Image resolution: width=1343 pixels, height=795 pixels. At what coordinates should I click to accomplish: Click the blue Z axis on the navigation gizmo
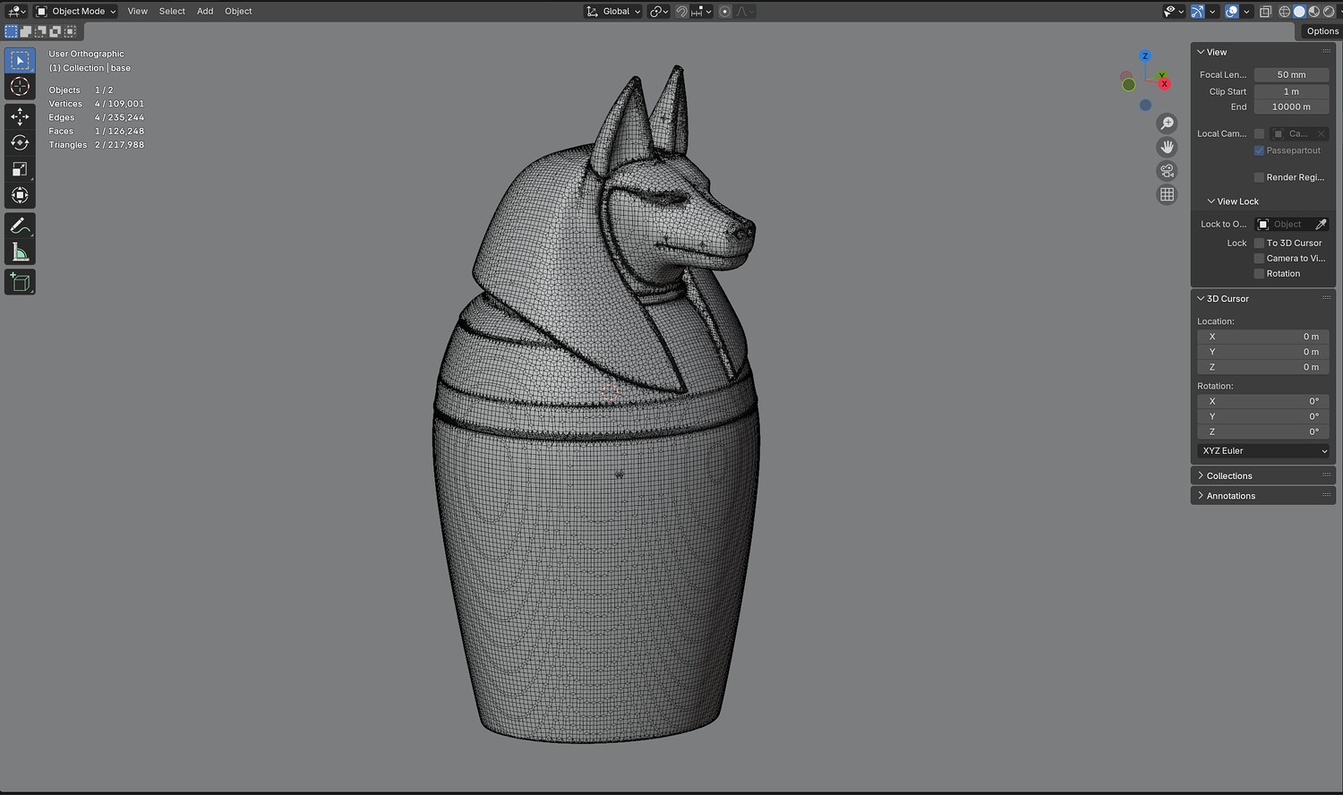1144,56
